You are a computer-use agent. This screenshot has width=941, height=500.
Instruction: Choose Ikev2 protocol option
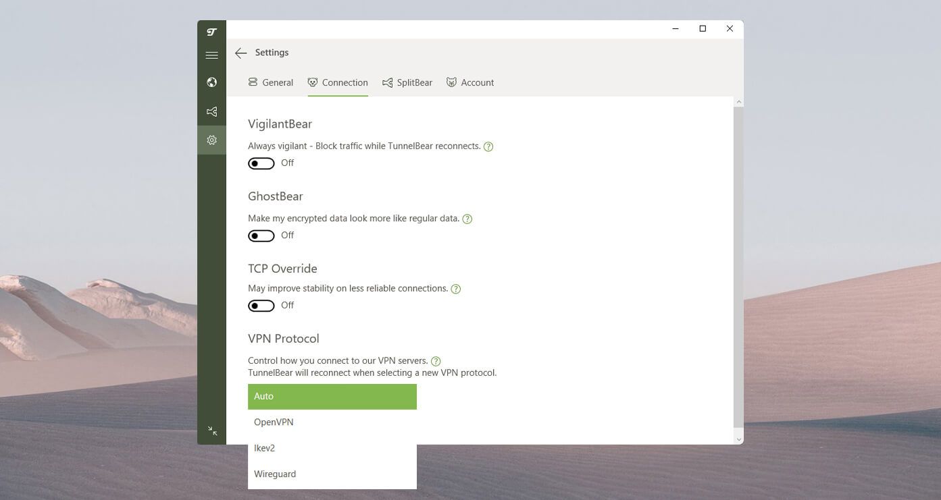coord(332,448)
